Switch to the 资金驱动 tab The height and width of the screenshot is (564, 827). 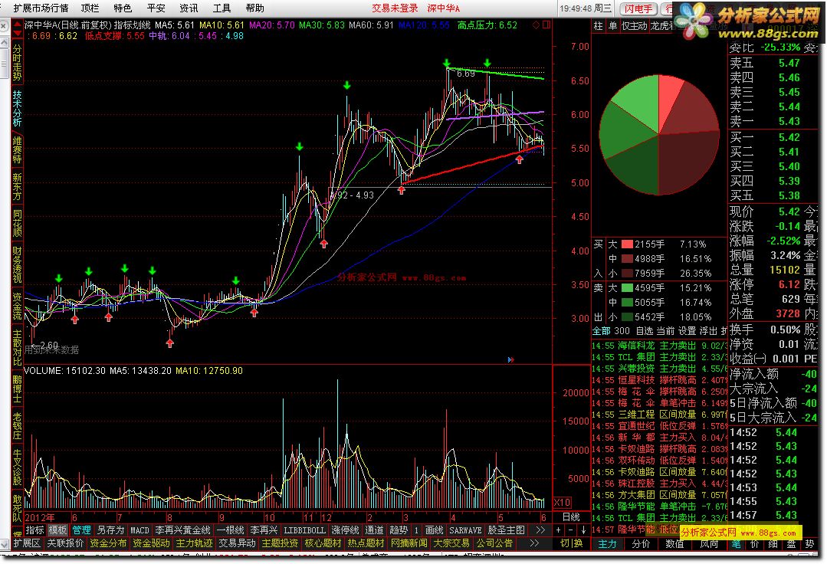[x=151, y=543]
